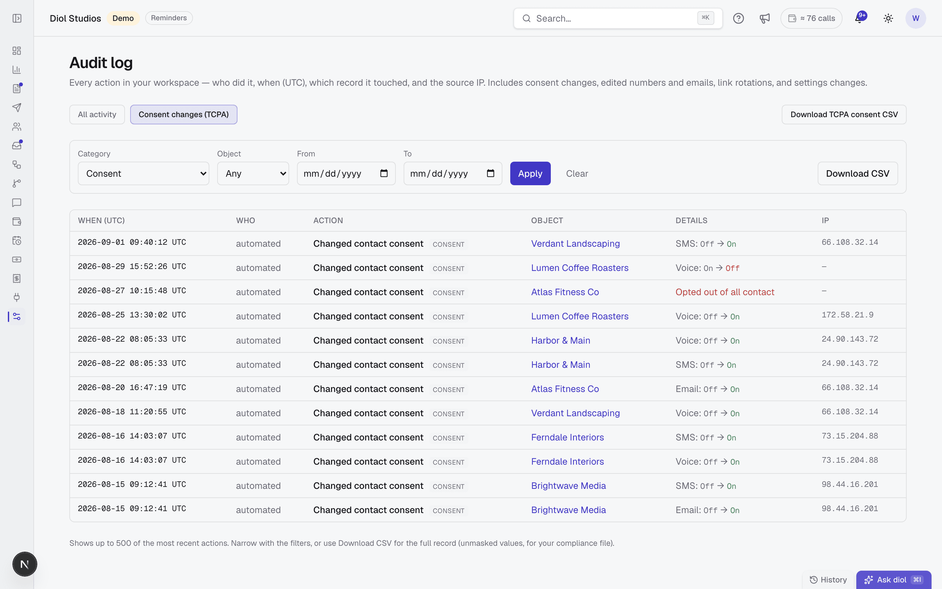Open the paper plane send icon
The width and height of the screenshot is (942, 589).
17,108
